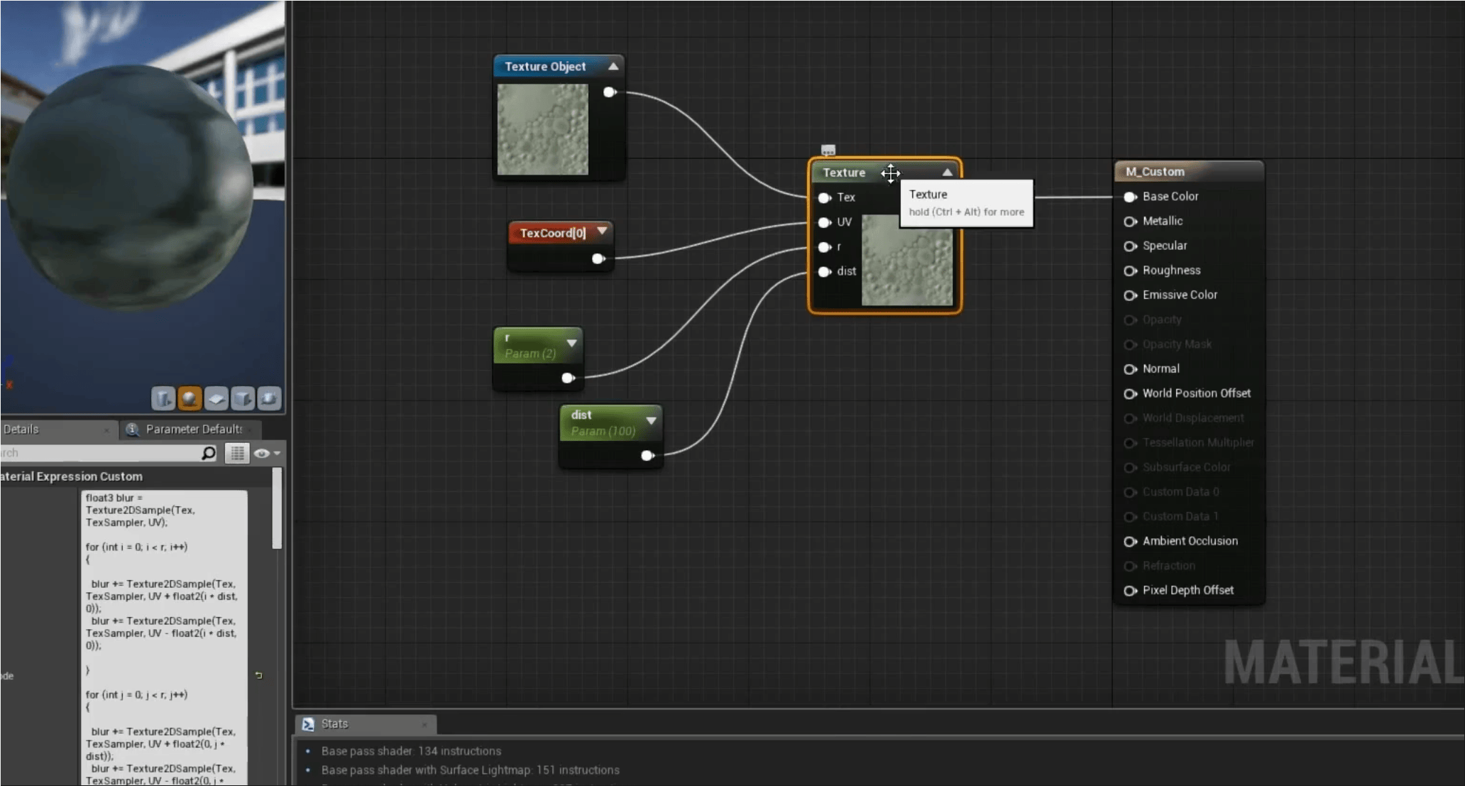Click the World Position Offset pin

coord(1130,393)
